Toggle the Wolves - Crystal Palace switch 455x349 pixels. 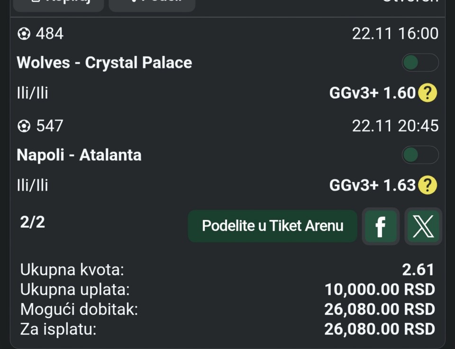coord(420,63)
